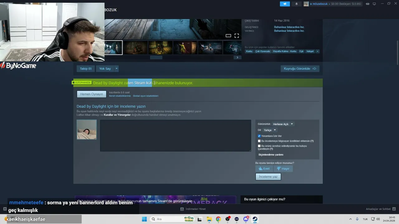Viewport: 399px width, 224px height.
Task: Click the Takip Et button
Action: click(86, 68)
